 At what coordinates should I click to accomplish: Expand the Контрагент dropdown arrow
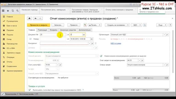[90, 43]
